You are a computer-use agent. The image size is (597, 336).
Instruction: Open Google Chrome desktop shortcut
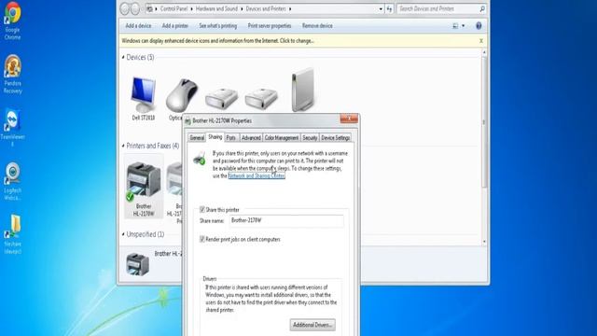12,21
